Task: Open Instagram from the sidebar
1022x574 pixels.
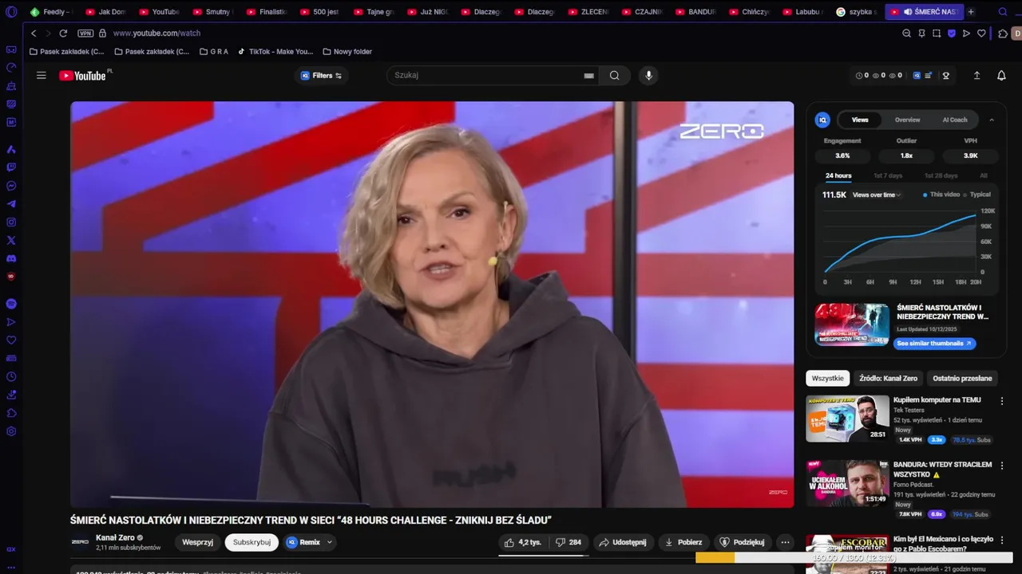Action: (11, 222)
